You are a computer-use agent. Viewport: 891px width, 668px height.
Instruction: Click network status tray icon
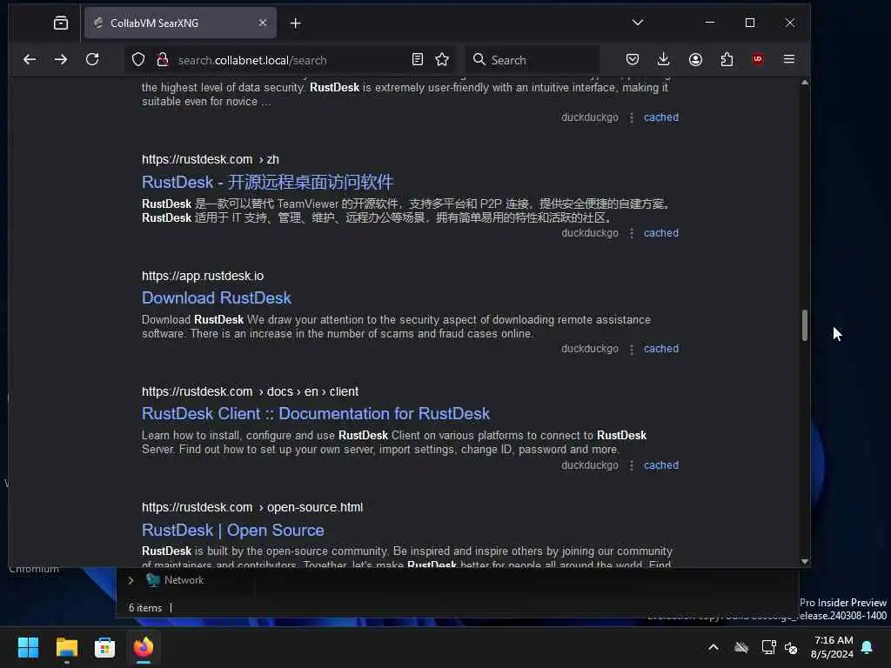click(768, 647)
